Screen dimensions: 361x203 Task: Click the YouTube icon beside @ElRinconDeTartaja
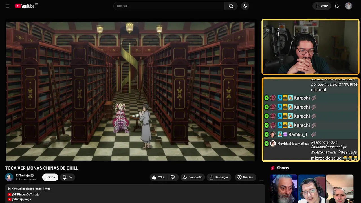point(10,195)
